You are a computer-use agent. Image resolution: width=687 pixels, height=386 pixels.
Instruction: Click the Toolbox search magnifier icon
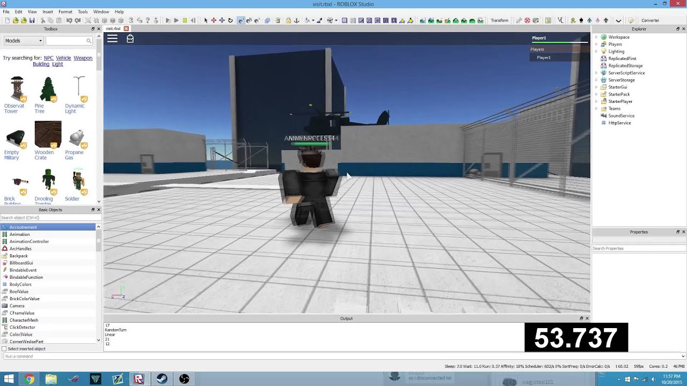click(x=89, y=41)
